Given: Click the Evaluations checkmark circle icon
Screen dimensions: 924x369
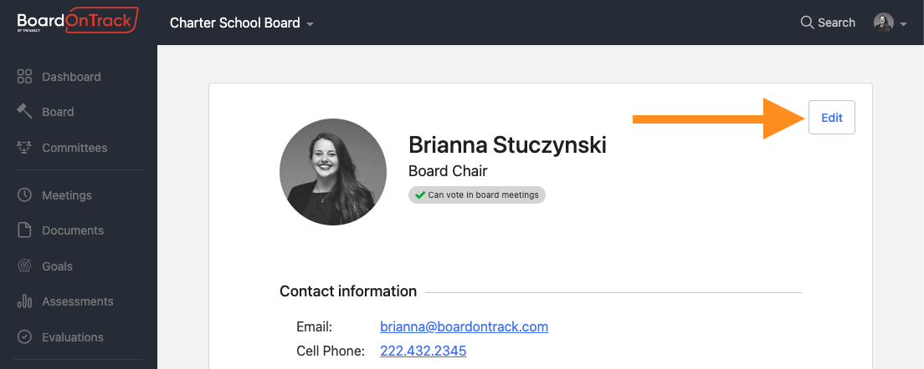Looking at the screenshot, I should (24, 337).
